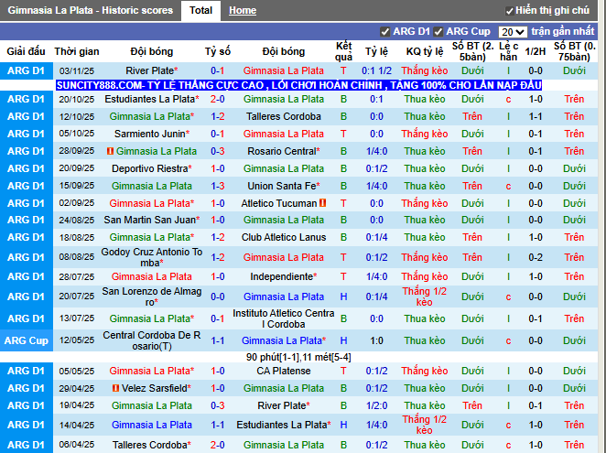The image size is (606, 453).
Task: Open the SUNCITY888.COM advertisement banner
Action: pos(298,85)
